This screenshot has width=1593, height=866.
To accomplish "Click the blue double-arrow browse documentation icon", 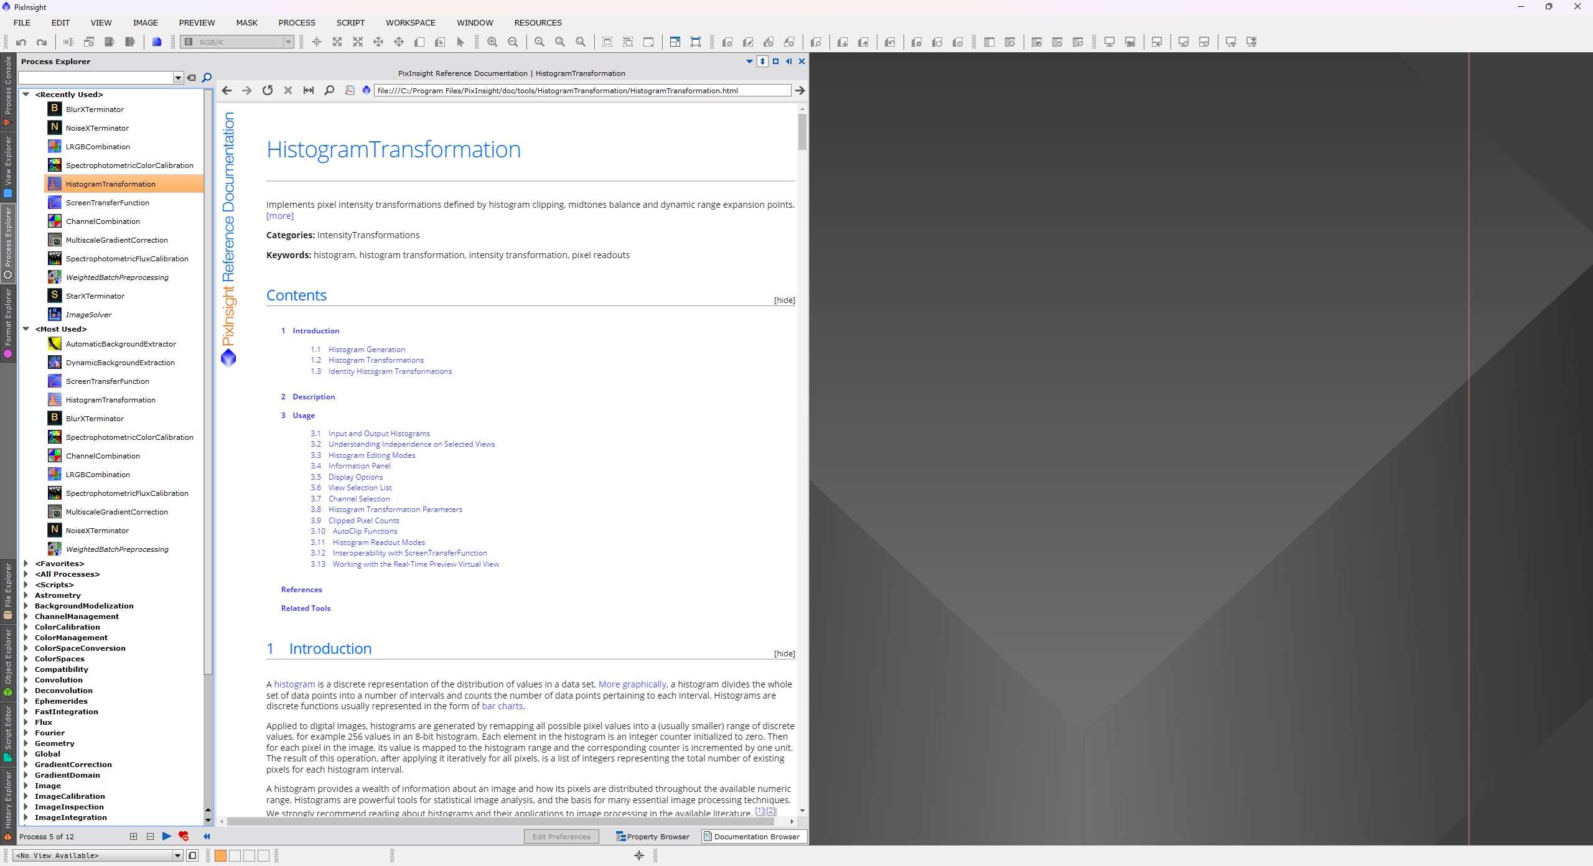I will pos(207,836).
